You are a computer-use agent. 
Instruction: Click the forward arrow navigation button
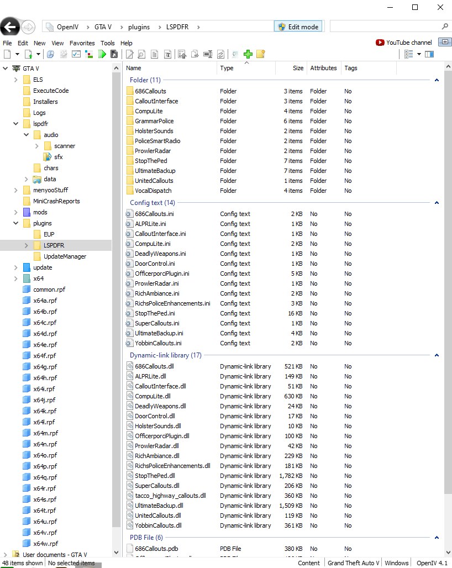click(28, 27)
